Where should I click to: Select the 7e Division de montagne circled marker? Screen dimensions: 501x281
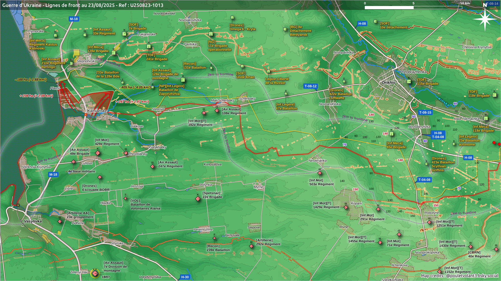coord(95,273)
